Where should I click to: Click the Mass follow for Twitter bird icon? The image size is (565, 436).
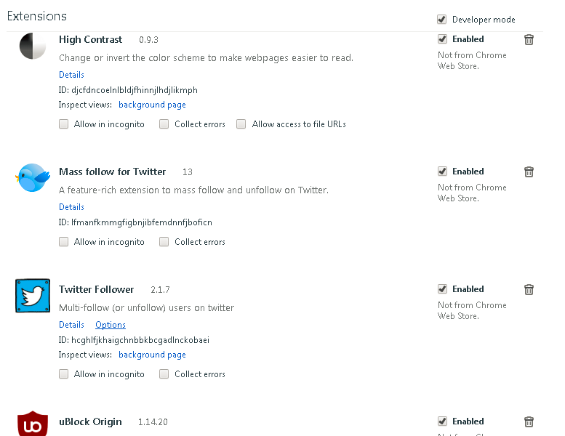click(33, 177)
